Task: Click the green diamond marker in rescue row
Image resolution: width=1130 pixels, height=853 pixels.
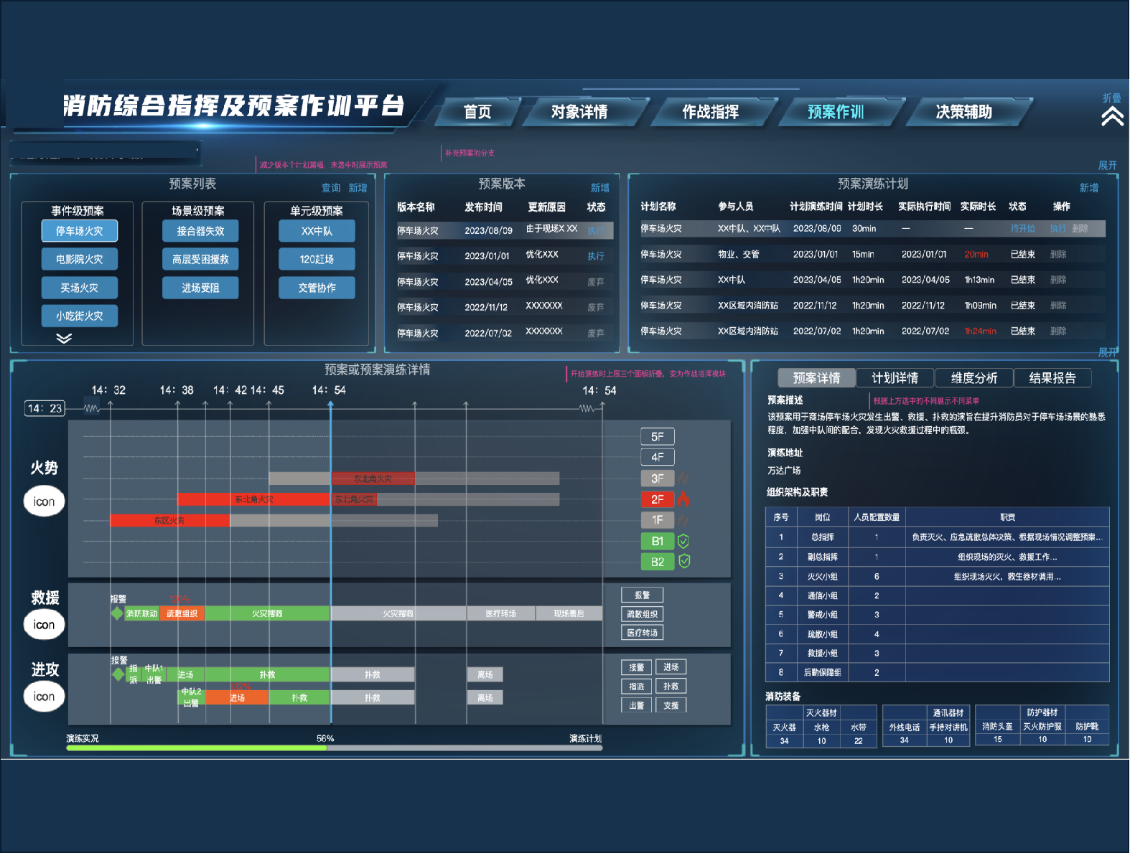Action: click(x=117, y=613)
